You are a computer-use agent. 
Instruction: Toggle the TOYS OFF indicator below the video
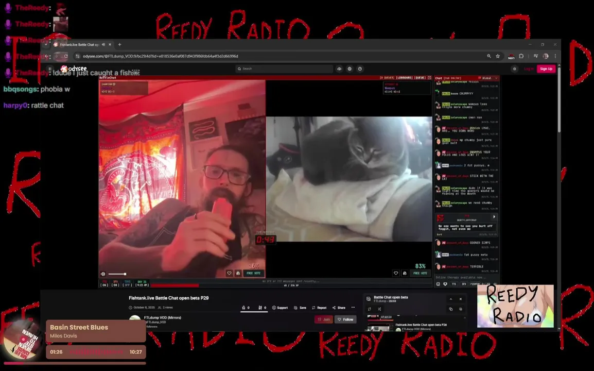(127, 283)
